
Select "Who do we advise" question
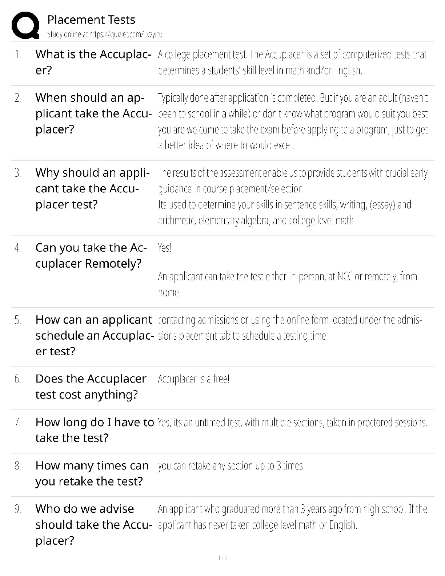pos(93,524)
